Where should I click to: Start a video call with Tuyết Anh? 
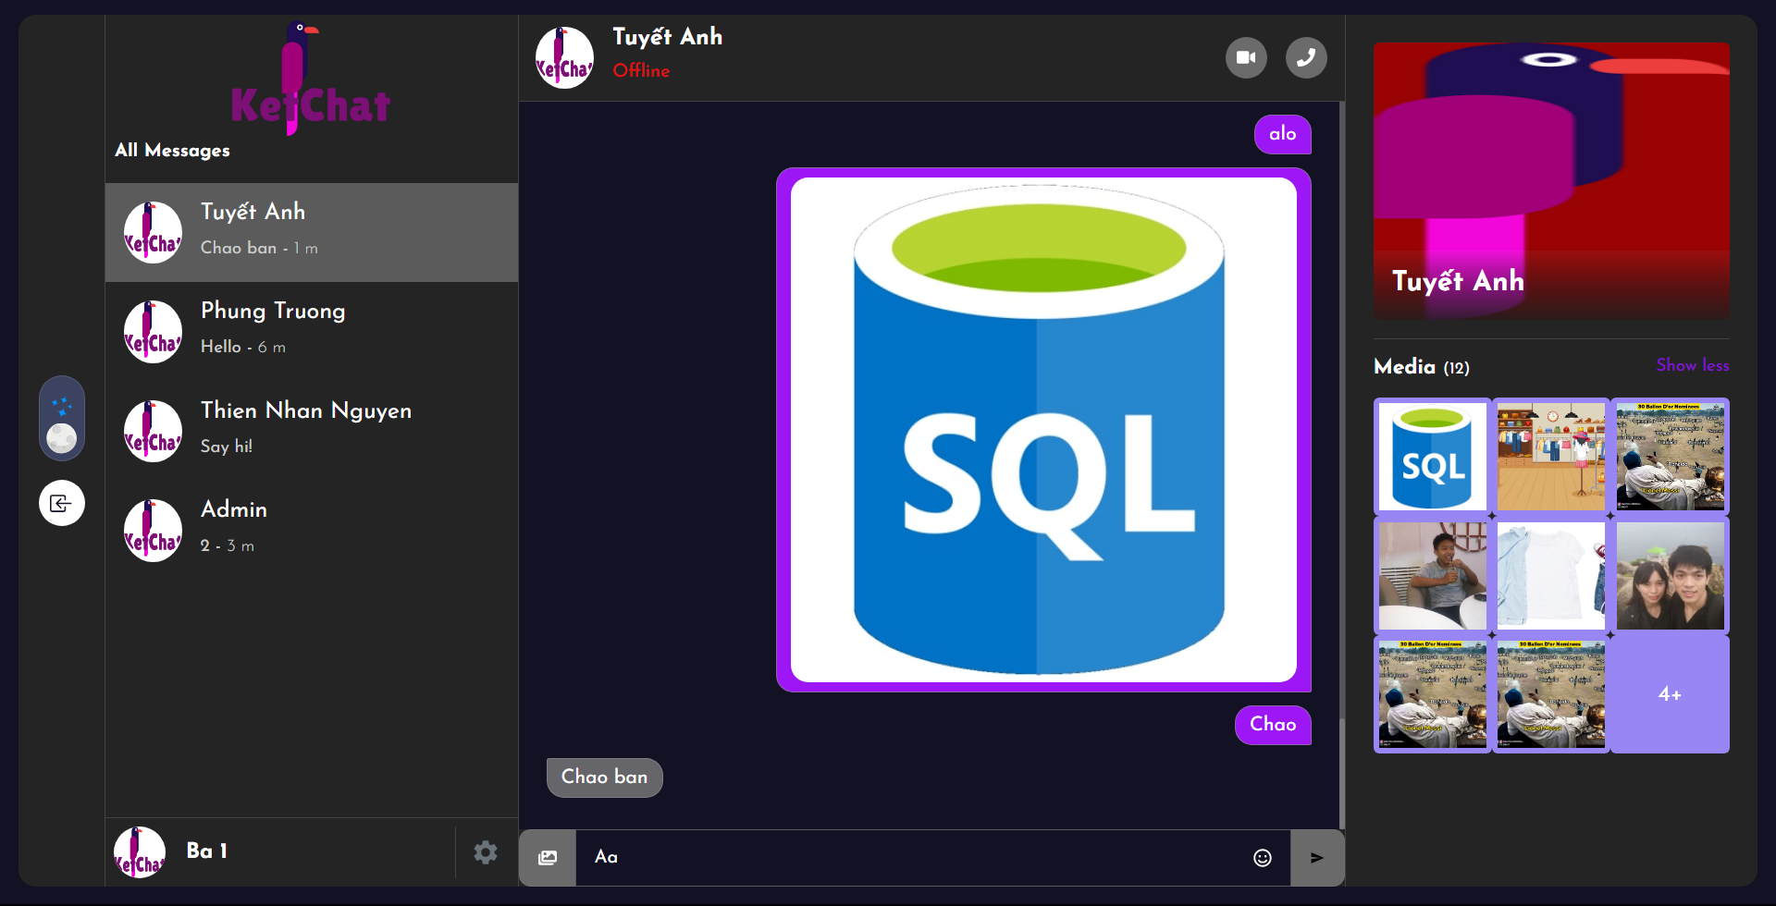click(1246, 57)
